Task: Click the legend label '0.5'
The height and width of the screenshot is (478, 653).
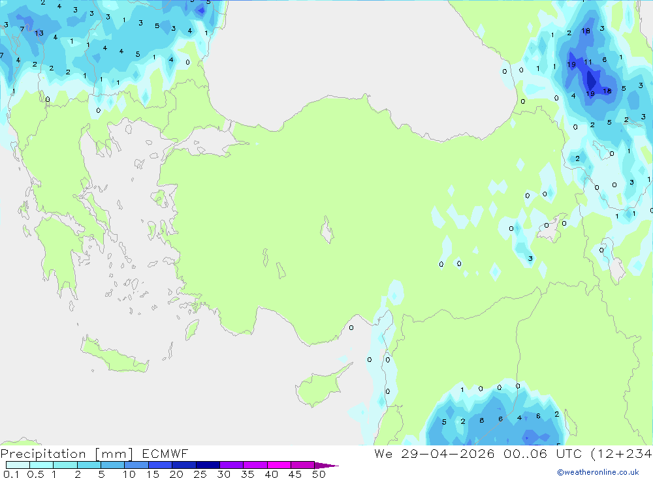Action: click(x=35, y=474)
